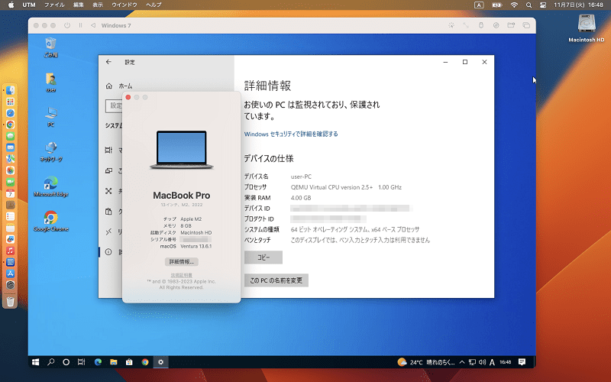This screenshot has height=382, width=611.
Task: Open the PC desktop icon
Action: (x=50, y=117)
